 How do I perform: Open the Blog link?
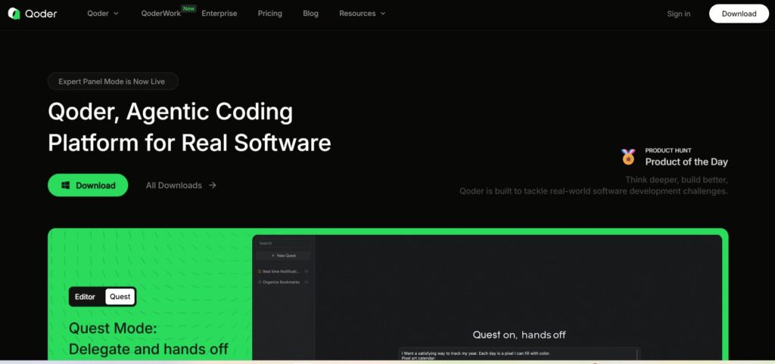(x=310, y=14)
